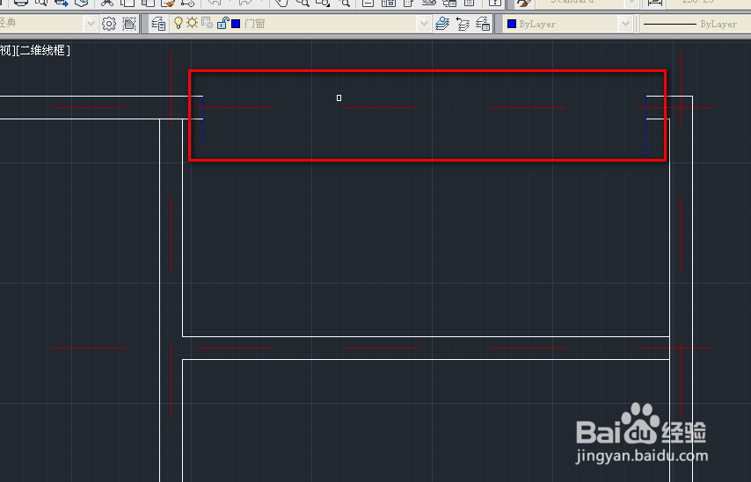751x482 pixels.
Task: Open the Layer Properties Manager
Action: [158, 24]
